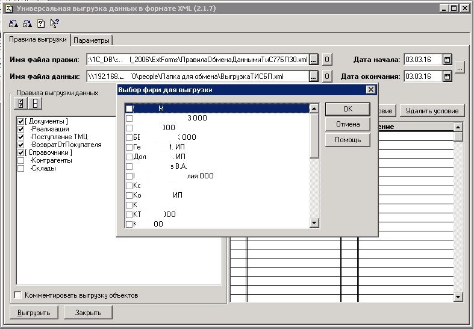
Task: Check the first highlighted firm in the list
Action: (129, 108)
